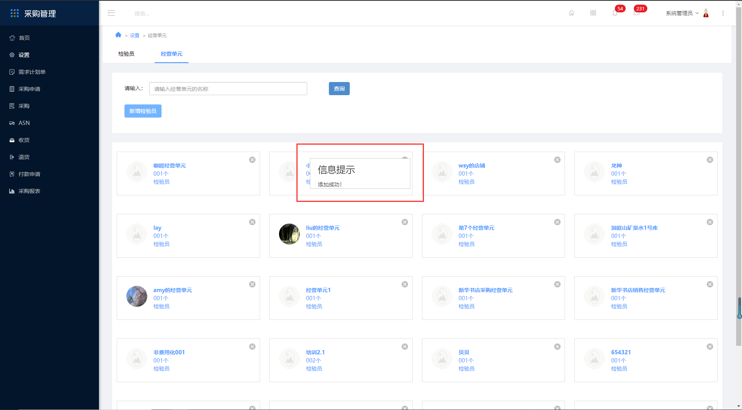This screenshot has width=742, height=410.
Task: Open the vertical ellipsis more menu
Action: click(723, 13)
